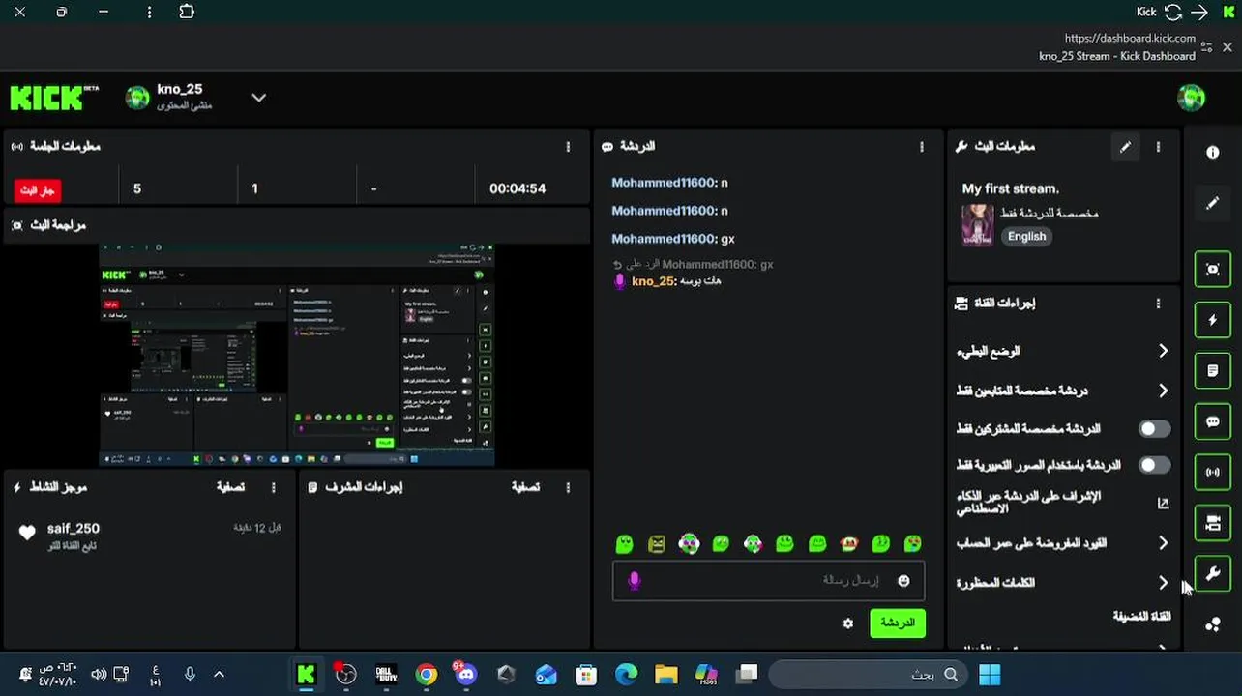Open stream info panel three-dot menu
Image resolution: width=1242 pixels, height=696 pixels.
1158,147
